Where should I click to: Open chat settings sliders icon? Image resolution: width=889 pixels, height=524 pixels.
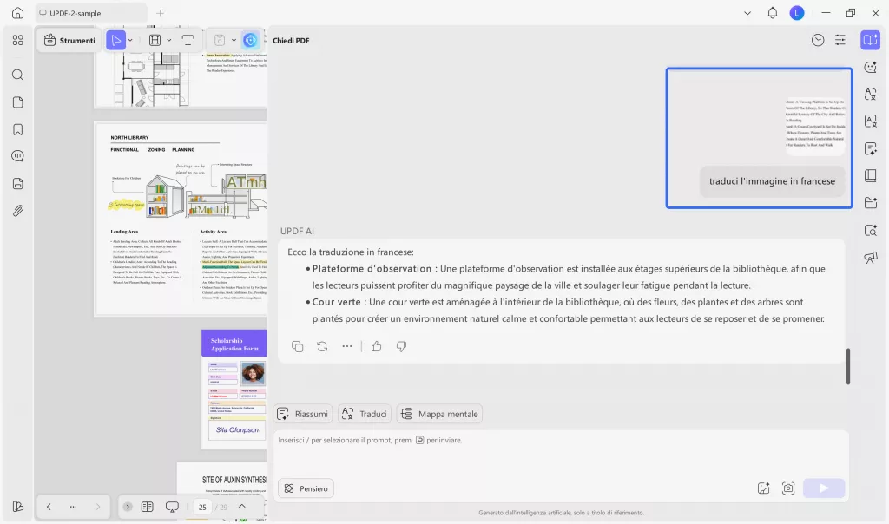(840, 40)
